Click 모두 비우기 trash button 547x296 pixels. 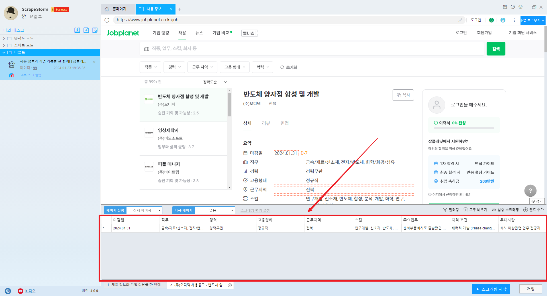coord(475,210)
